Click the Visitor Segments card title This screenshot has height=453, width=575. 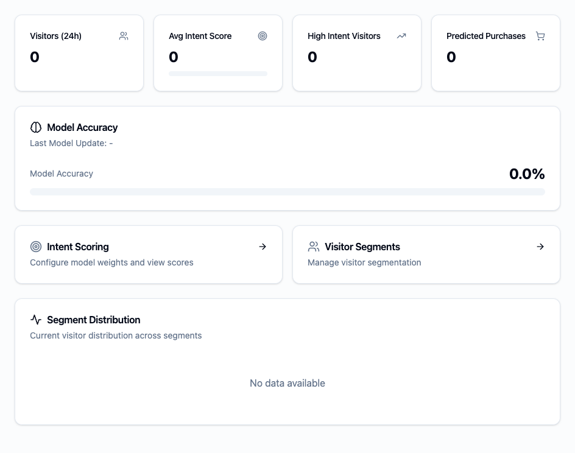362,247
